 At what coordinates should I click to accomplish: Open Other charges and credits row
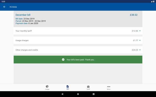point(78,50)
